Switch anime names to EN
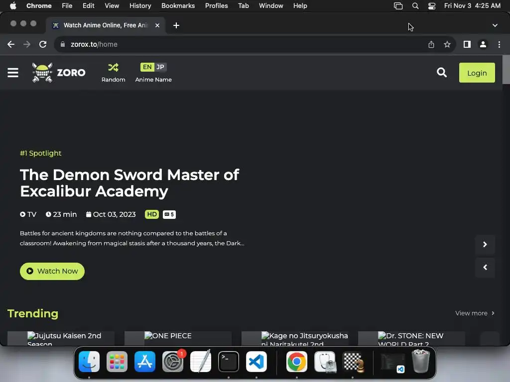Screen dimensions: 510x382 point(147,67)
